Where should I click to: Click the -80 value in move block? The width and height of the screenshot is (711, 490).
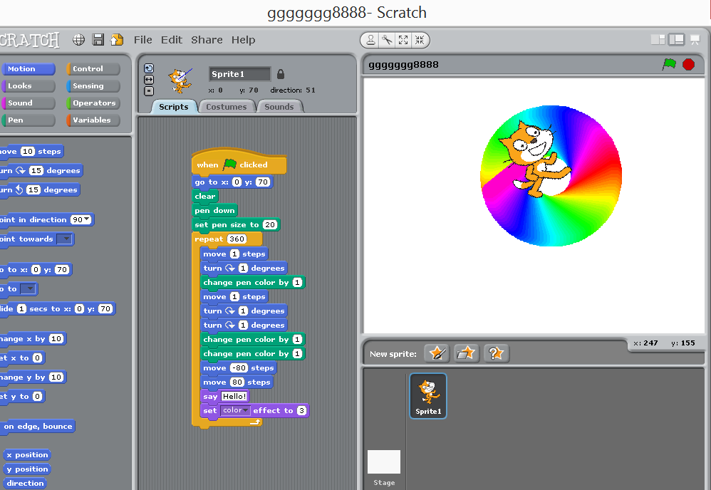(x=239, y=367)
